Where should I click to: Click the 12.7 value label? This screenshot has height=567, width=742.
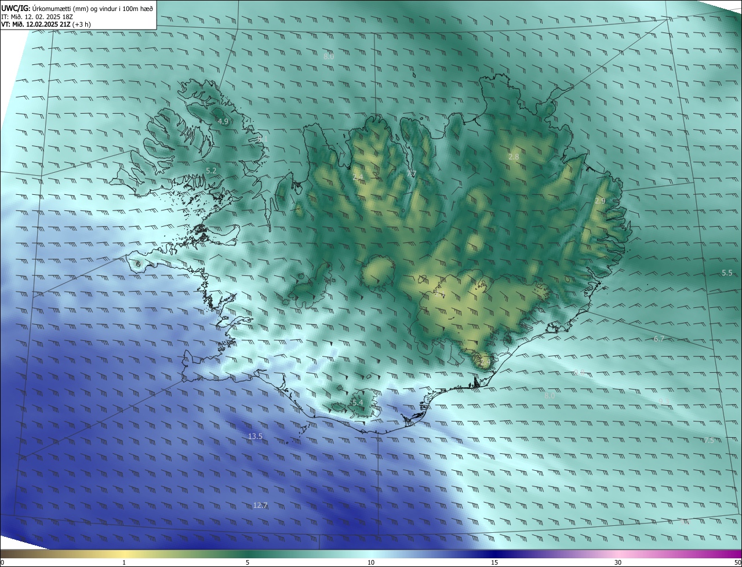260,505
